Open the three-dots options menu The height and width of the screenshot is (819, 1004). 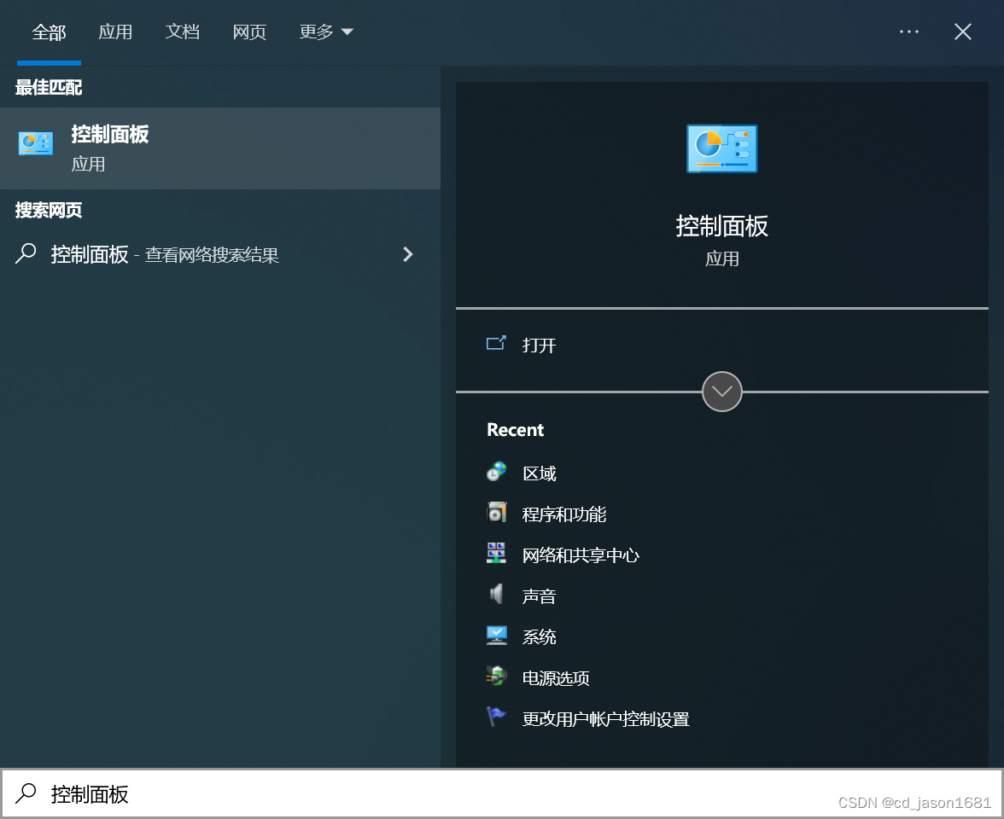tap(908, 32)
